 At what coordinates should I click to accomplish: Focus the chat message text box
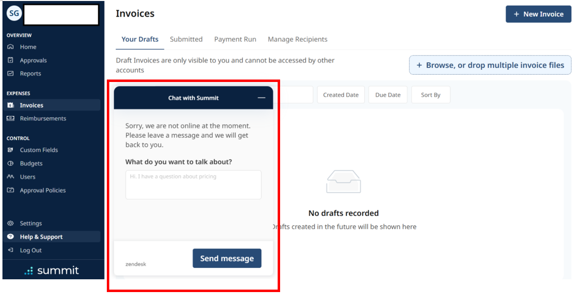193,185
